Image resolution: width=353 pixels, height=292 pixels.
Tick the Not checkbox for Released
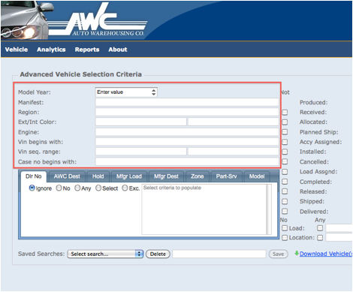pyautogui.click(x=285, y=191)
